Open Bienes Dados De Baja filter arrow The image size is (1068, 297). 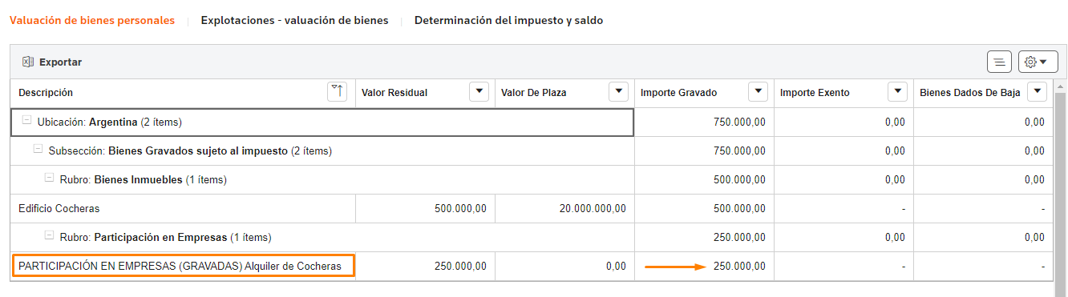[1037, 92]
